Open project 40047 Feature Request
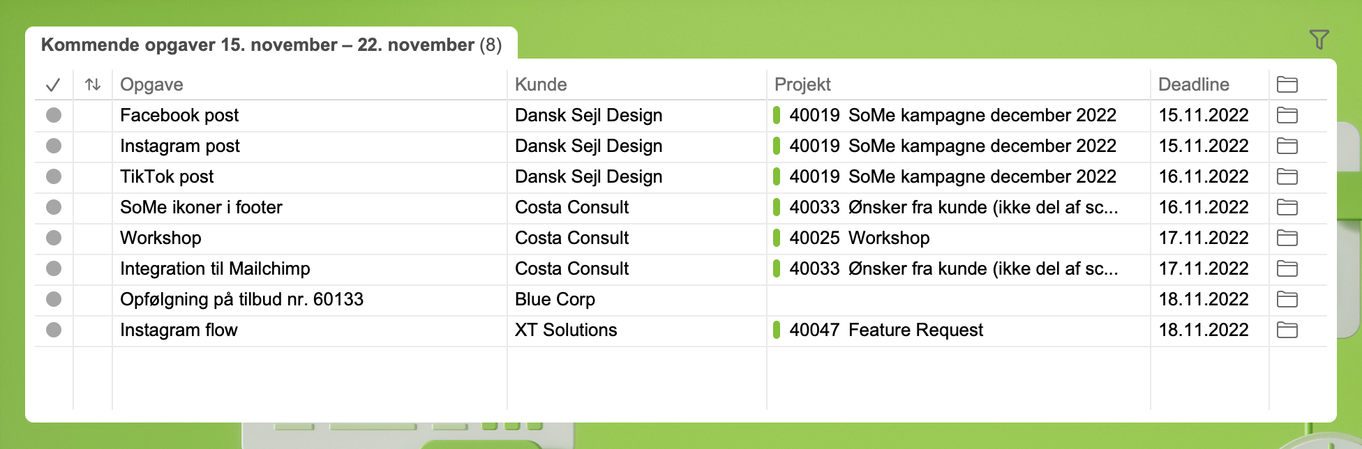This screenshot has width=1362, height=449. pyautogui.click(x=886, y=330)
